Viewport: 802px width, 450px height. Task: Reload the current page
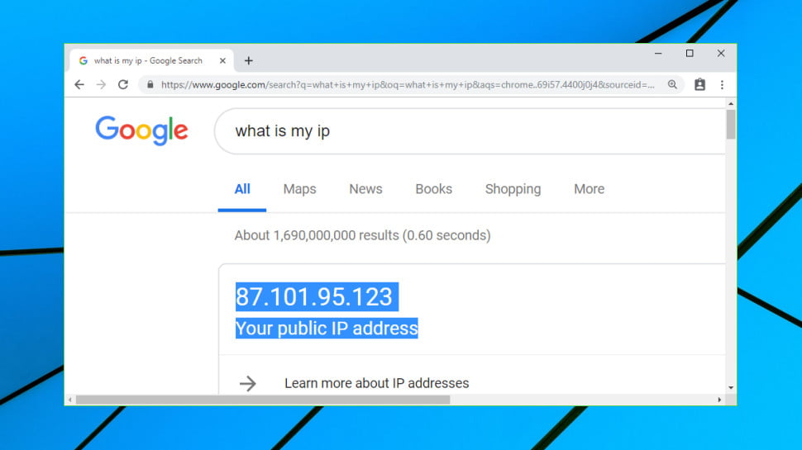pos(123,84)
